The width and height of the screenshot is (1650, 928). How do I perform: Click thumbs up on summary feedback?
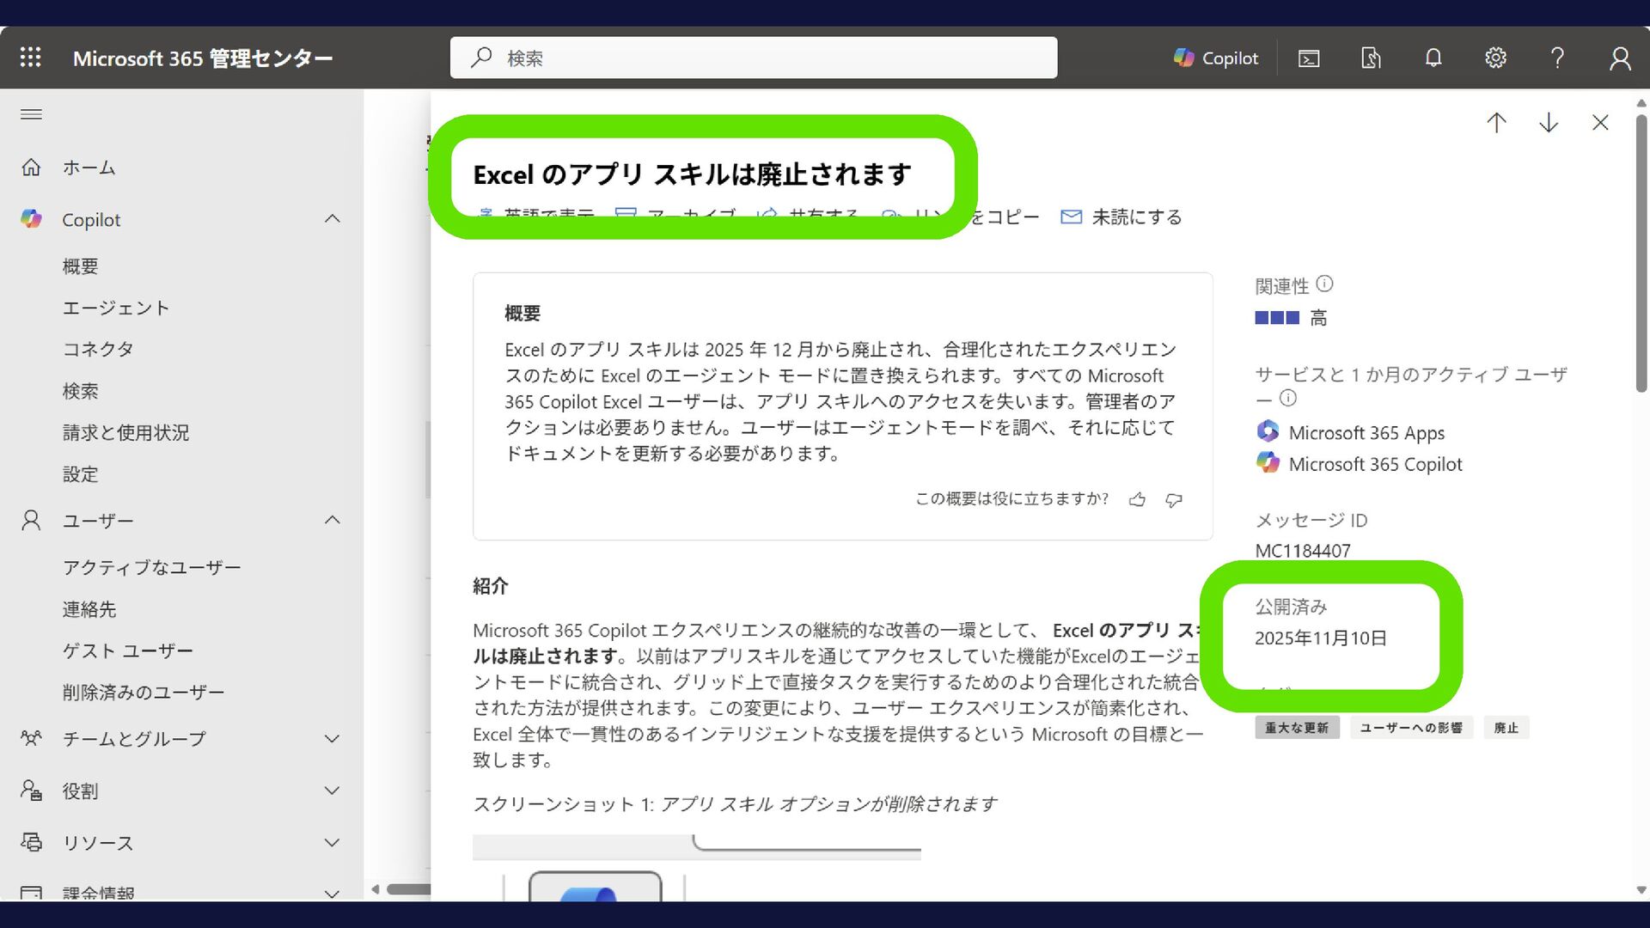1137,499
